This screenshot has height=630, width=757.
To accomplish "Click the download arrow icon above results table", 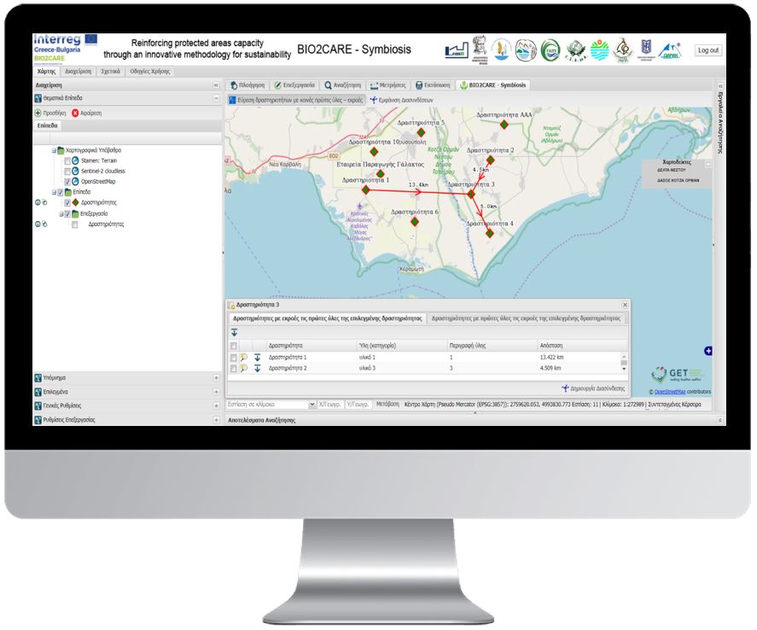I will (x=234, y=333).
